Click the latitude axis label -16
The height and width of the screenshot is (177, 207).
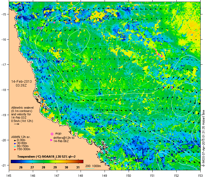click(x=4, y=40)
